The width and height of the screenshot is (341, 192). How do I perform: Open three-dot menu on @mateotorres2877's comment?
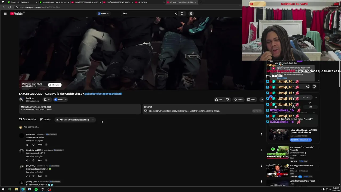pos(261,150)
